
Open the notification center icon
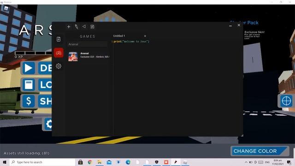289,162
